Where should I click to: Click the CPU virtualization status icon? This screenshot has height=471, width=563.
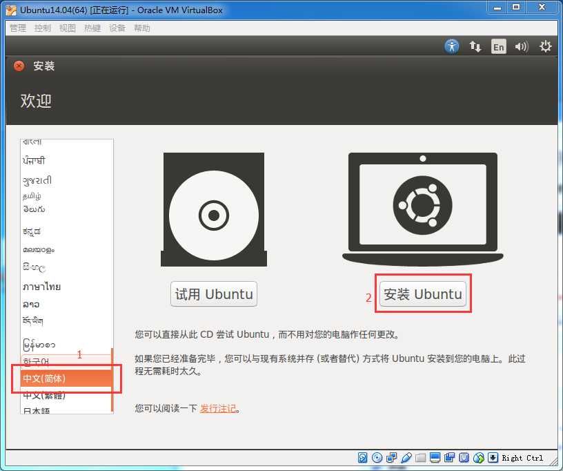[x=464, y=457]
